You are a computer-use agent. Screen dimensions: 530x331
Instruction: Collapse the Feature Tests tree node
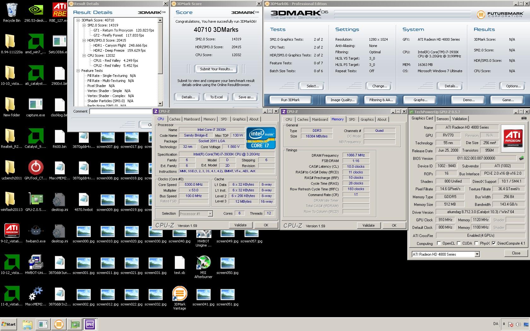pyautogui.click(x=78, y=71)
